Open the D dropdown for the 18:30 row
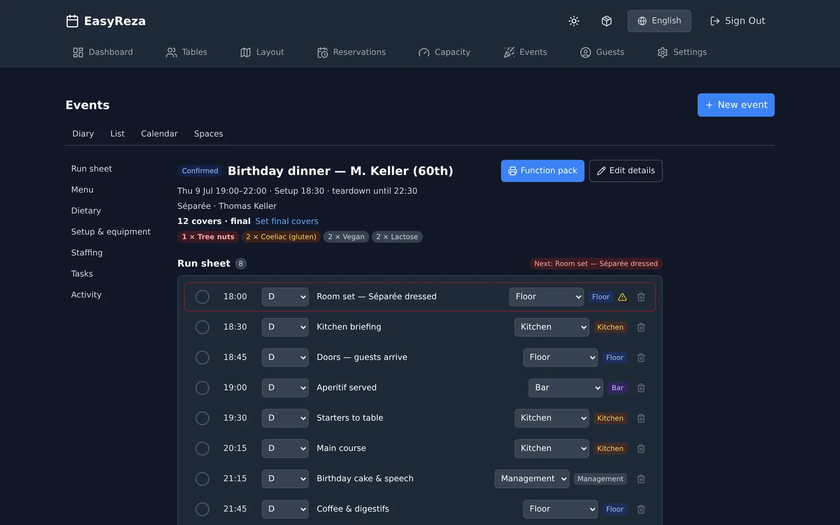Screen dimensions: 840x525 [285, 327]
